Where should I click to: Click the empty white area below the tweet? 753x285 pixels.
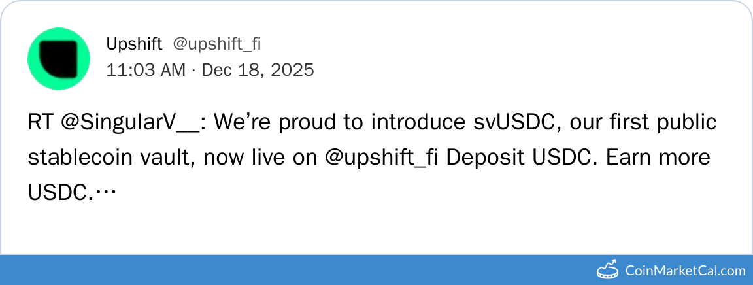(376, 226)
